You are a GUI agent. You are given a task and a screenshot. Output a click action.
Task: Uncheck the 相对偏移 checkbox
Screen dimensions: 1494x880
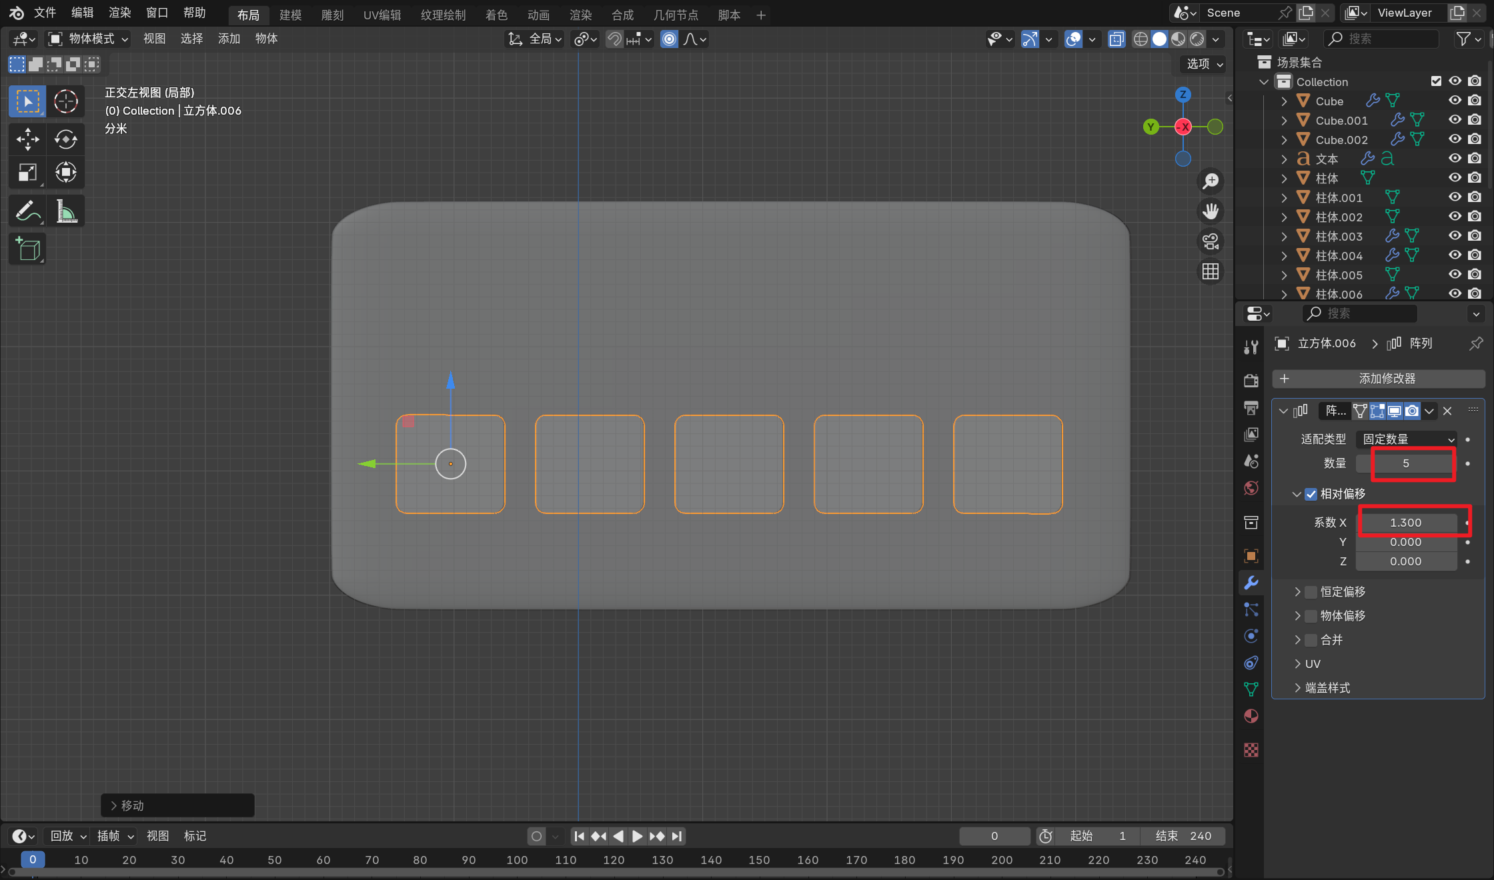point(1311,494)
